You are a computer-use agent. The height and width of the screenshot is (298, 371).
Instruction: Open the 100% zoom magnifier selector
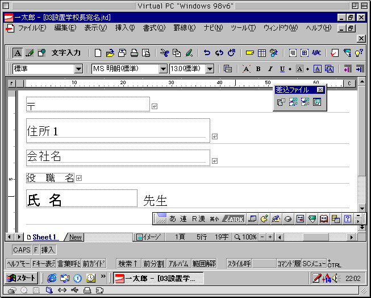pos(245,237)
